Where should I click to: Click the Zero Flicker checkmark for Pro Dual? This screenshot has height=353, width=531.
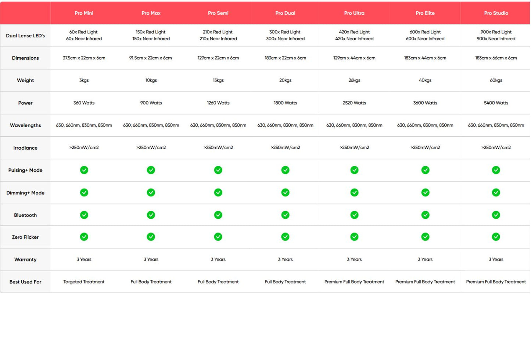[285, 237]
